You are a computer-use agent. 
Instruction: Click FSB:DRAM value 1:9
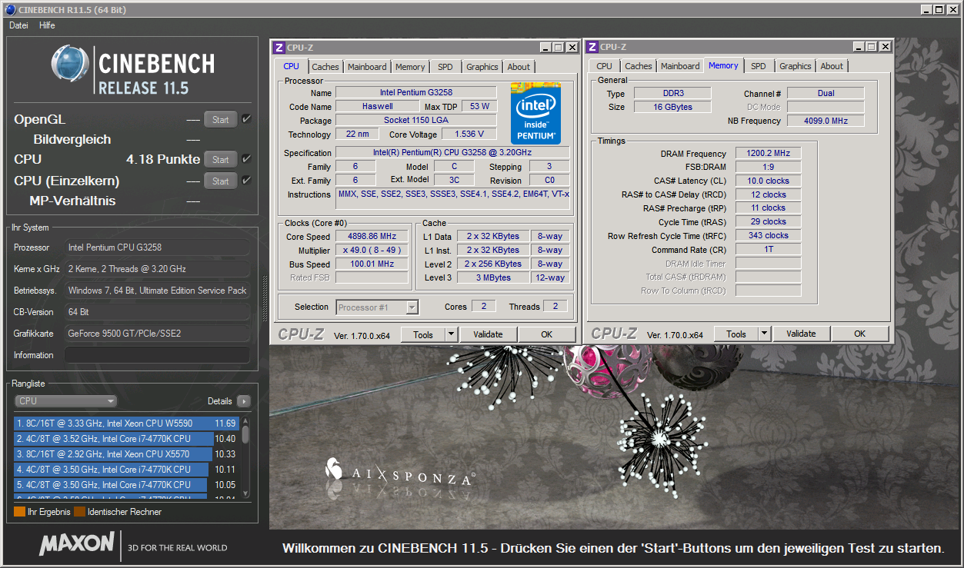[x=769, y=167]
